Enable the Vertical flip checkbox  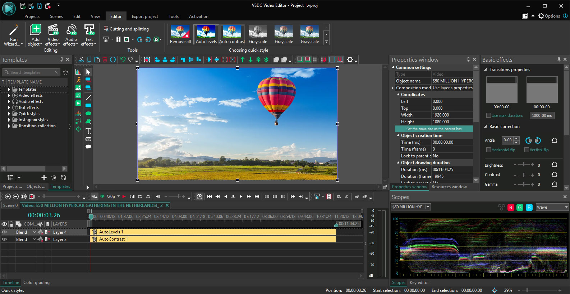527,150
